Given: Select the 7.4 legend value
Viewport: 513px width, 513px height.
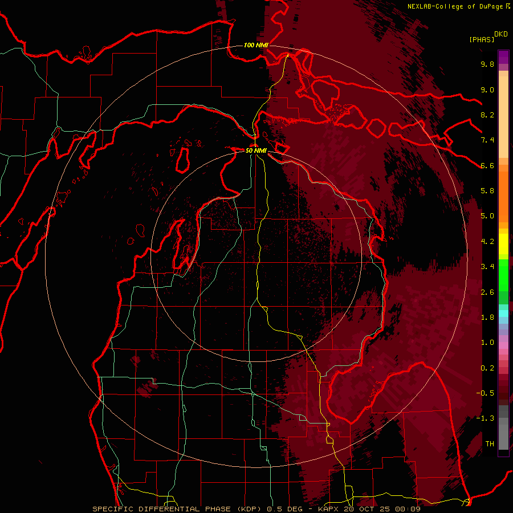Looking at the screenshot, I should tap(487, 140).
